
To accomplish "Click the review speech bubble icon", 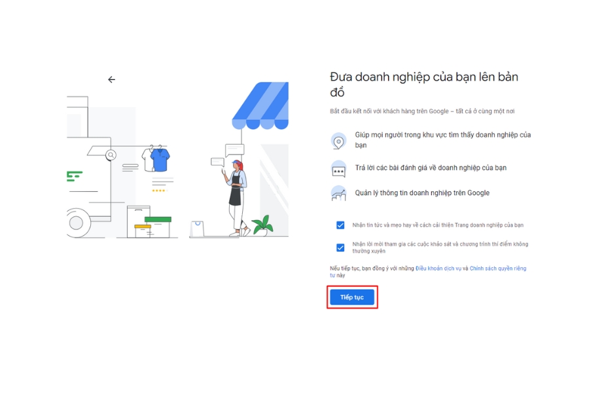I will coord(338,169).
